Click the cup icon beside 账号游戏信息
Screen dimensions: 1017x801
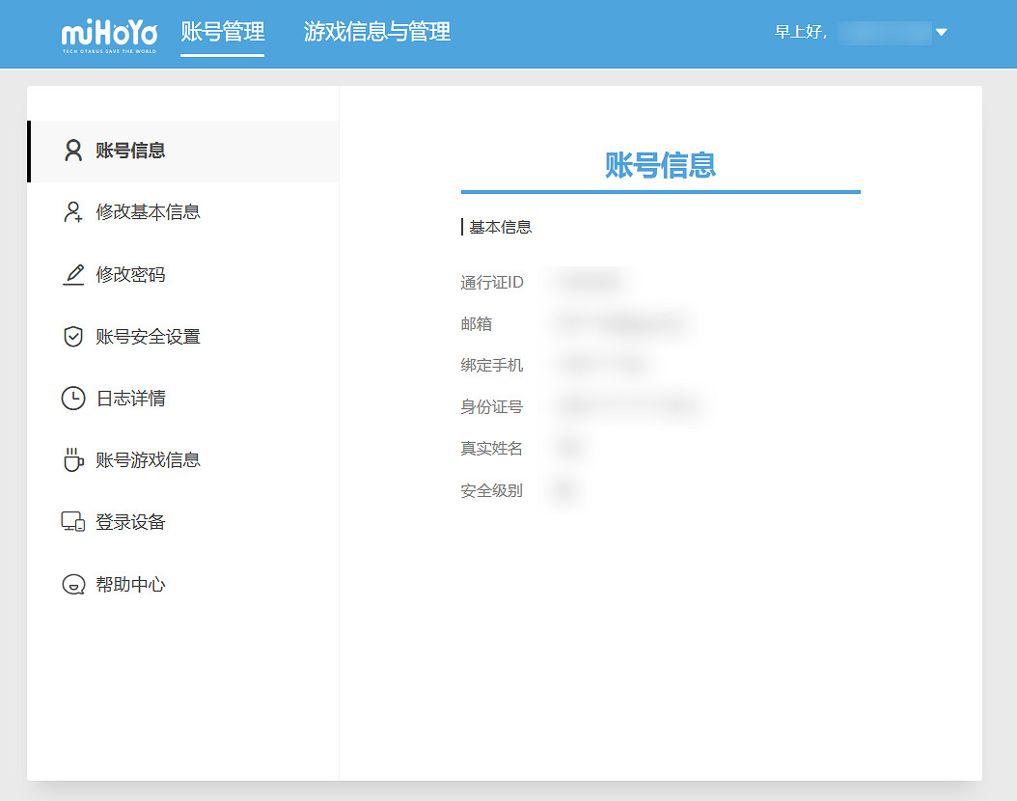[x=73, y=460]
